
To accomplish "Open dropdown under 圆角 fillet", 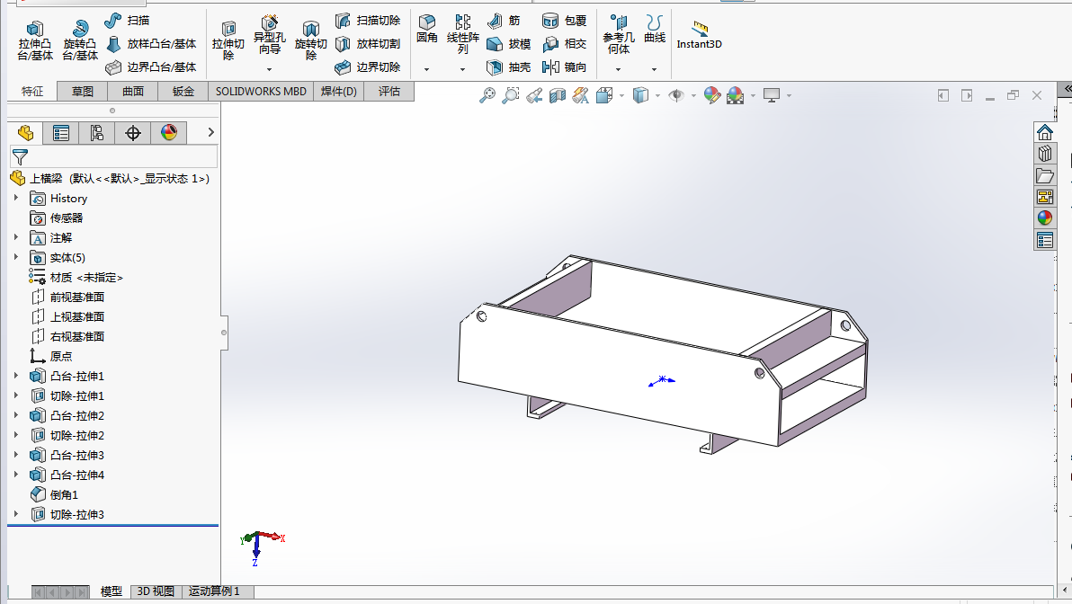I will 426,69.
